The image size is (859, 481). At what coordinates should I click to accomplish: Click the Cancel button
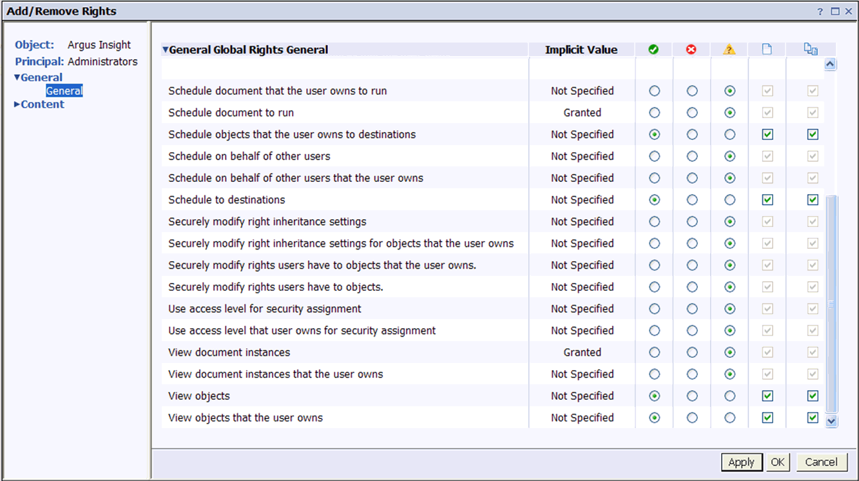pyautogui.click(x=822, y=462)
